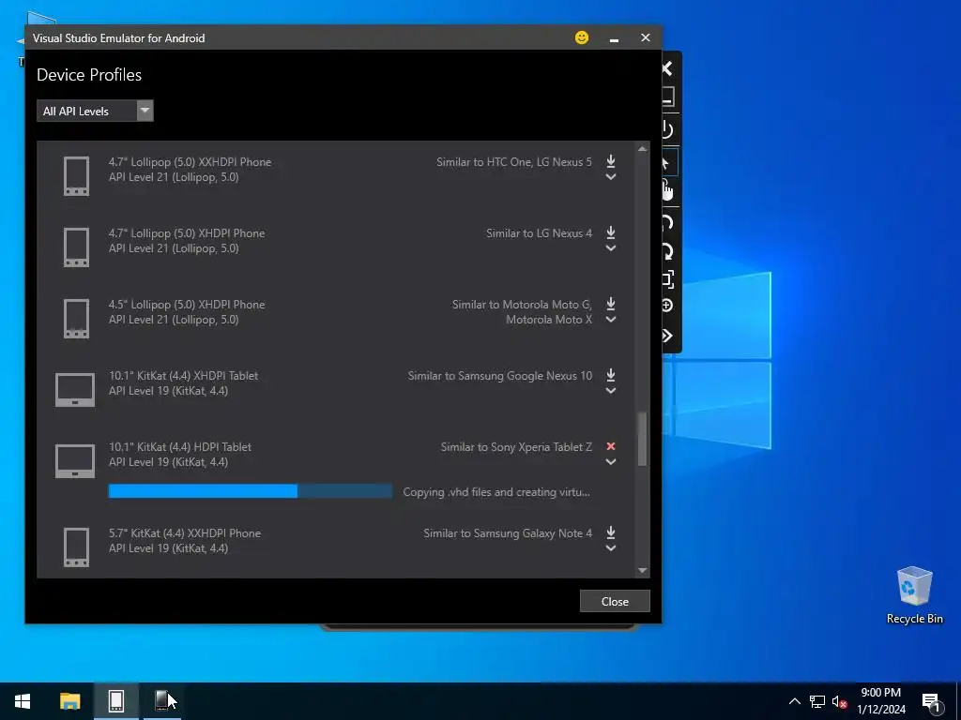Click the phone icon for 4.7" Lollipop XHDPI
Image resolution: width=961 pixels, height=720 pixels.
pyautogui.click(x=77, y=247)
